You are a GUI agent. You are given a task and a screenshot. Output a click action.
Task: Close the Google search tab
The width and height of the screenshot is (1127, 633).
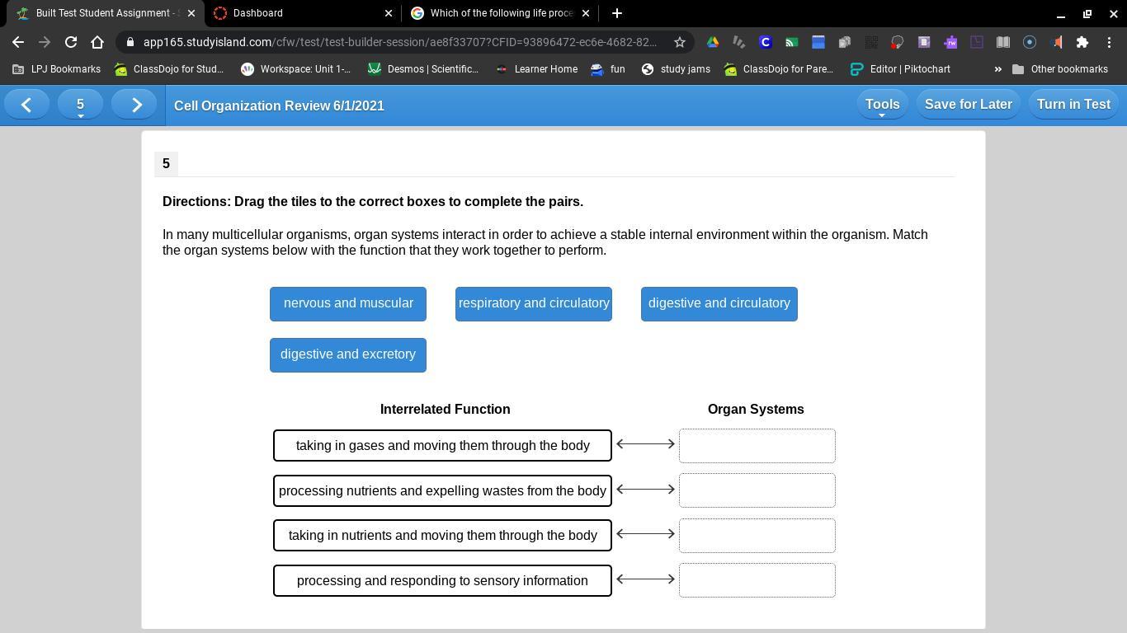click(586, 13)
